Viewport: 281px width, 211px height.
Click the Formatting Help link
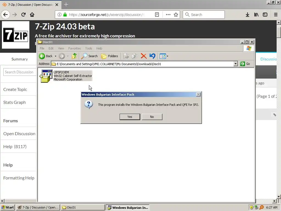click(x=19, y=178)
